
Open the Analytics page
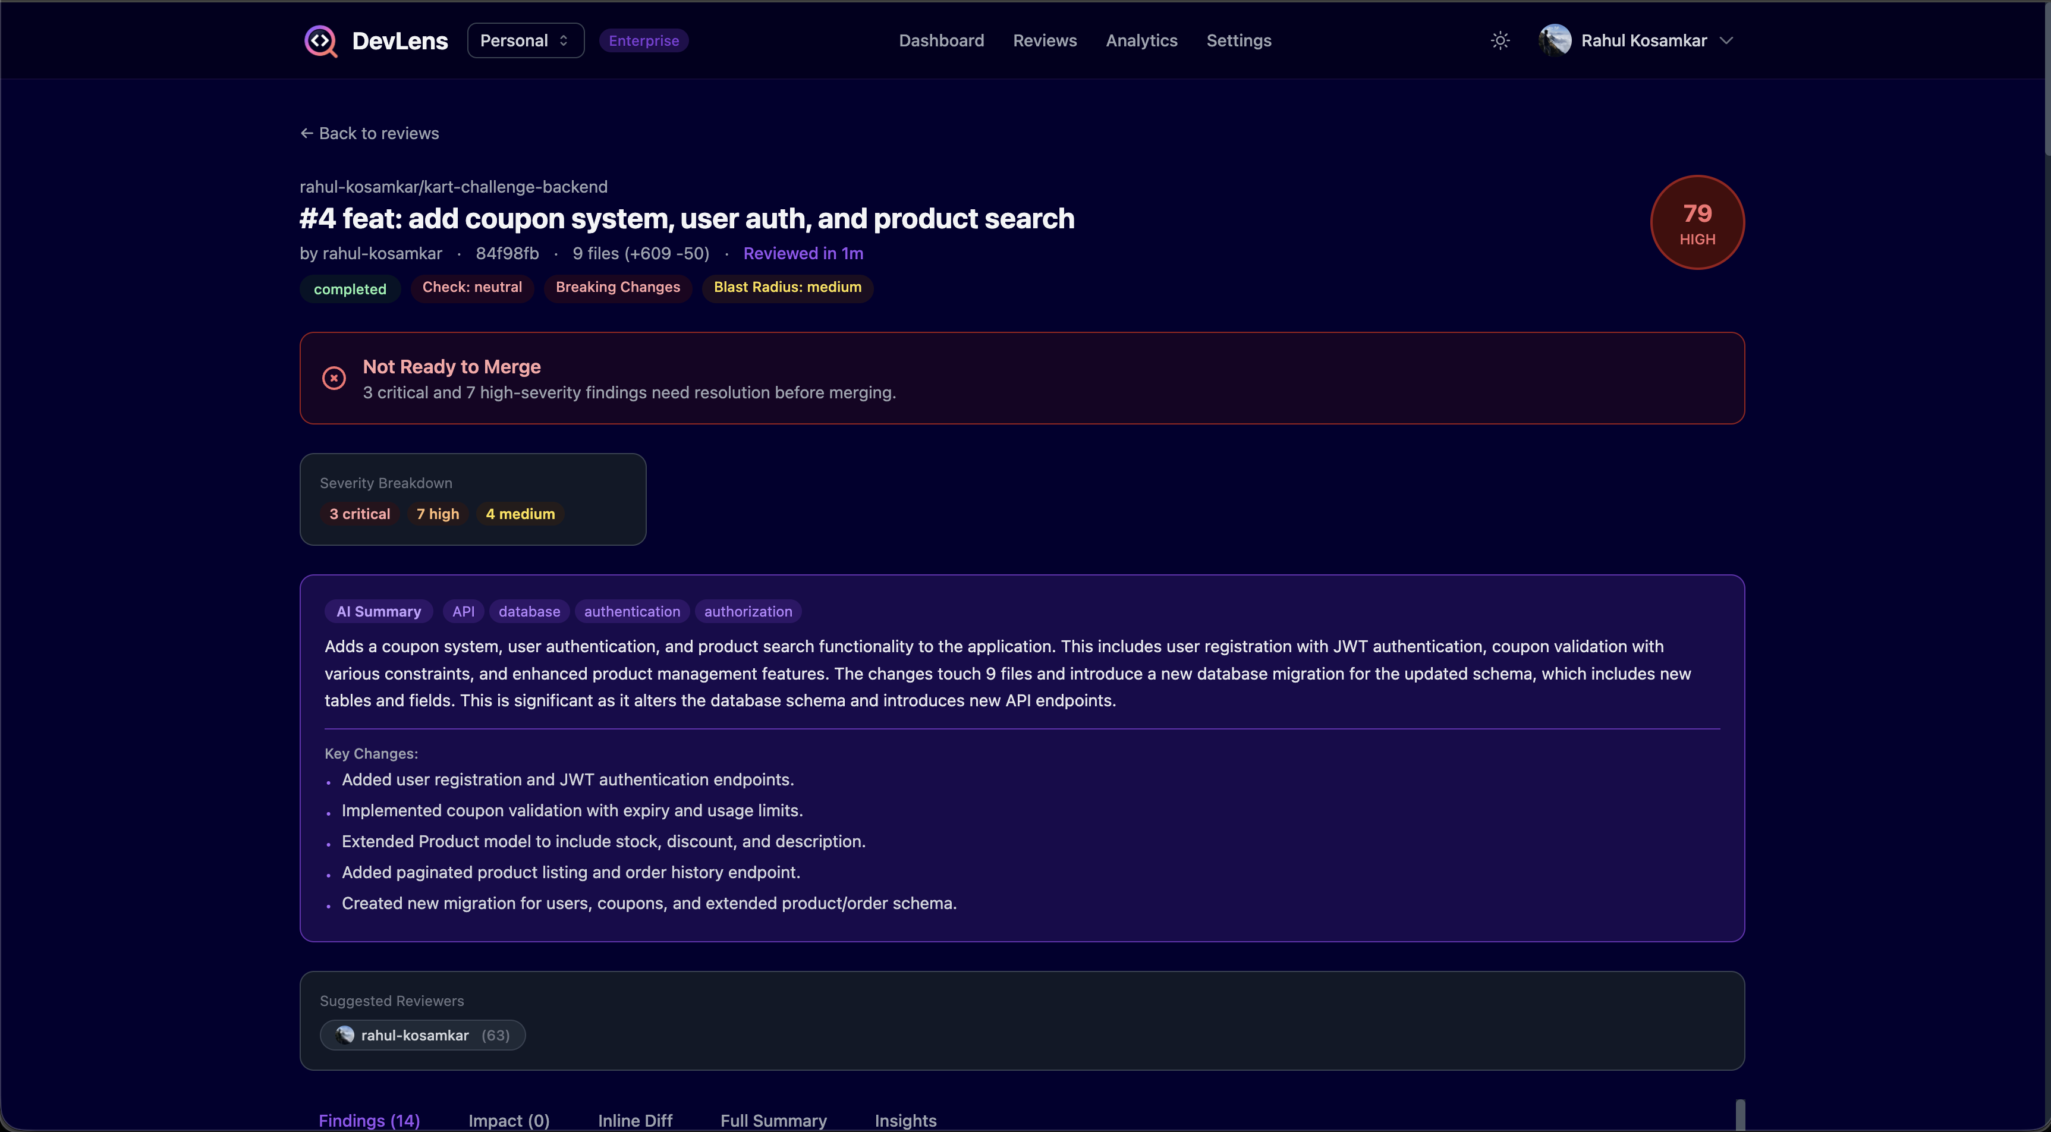[x=1141, y=40]
